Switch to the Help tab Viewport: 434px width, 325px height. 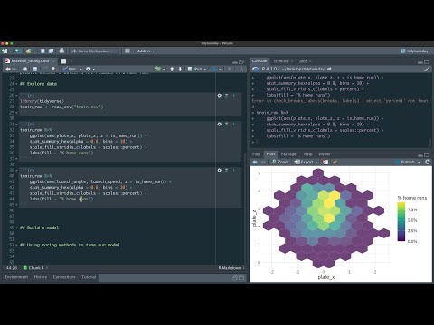tap(307, 154)
